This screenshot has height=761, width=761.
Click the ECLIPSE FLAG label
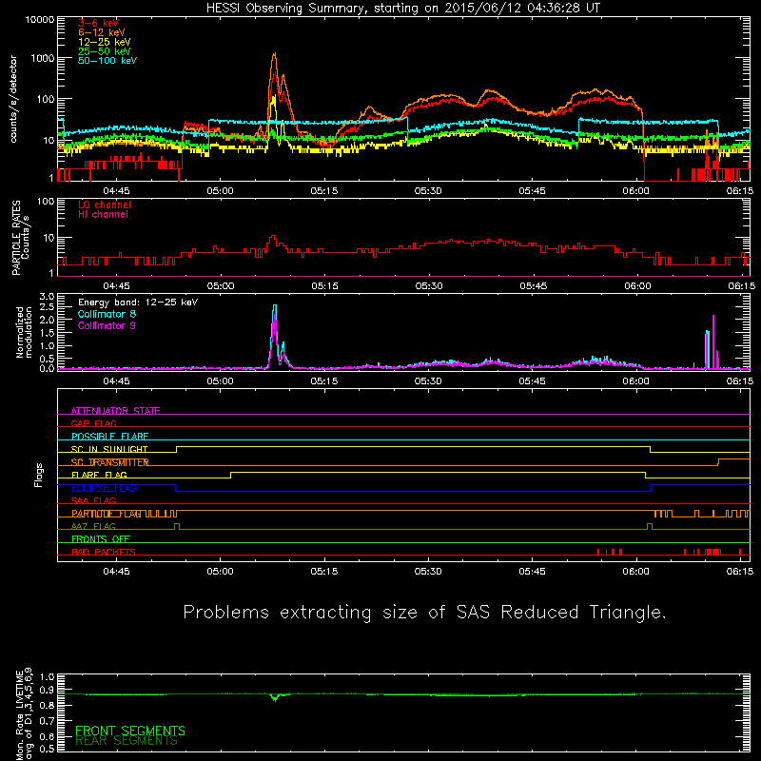(104, 488)
